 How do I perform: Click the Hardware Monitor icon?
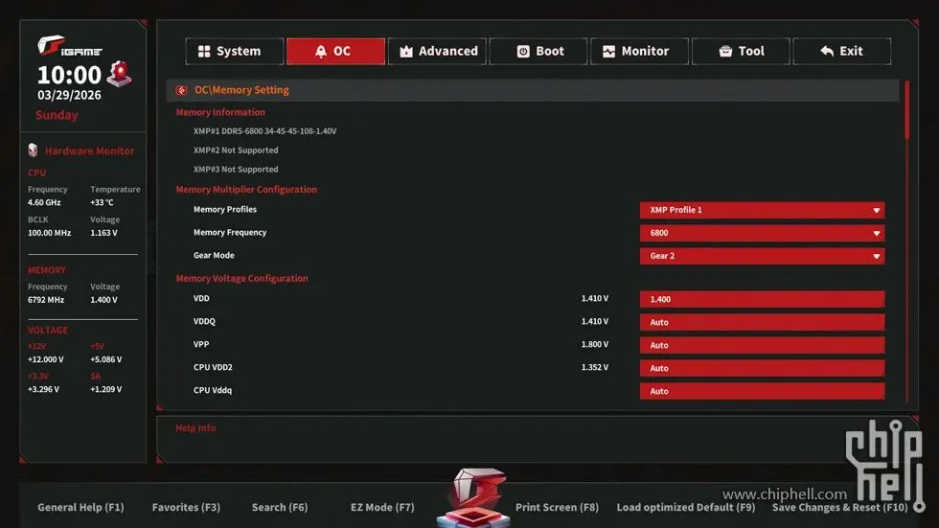(33, 150)
